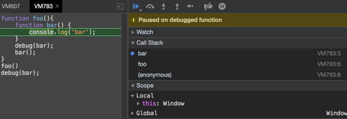347x119 pixels.
Task: Toggle deactivate breakpoints
Action: point(208,7)
